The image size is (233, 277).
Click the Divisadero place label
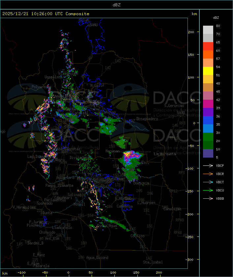click(79, 157)
